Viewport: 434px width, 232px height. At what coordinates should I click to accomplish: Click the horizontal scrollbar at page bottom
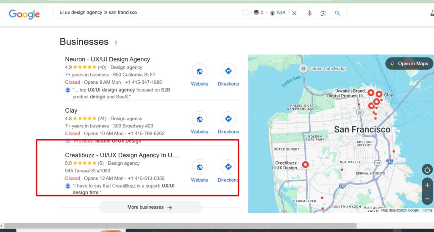coord(180,226)
